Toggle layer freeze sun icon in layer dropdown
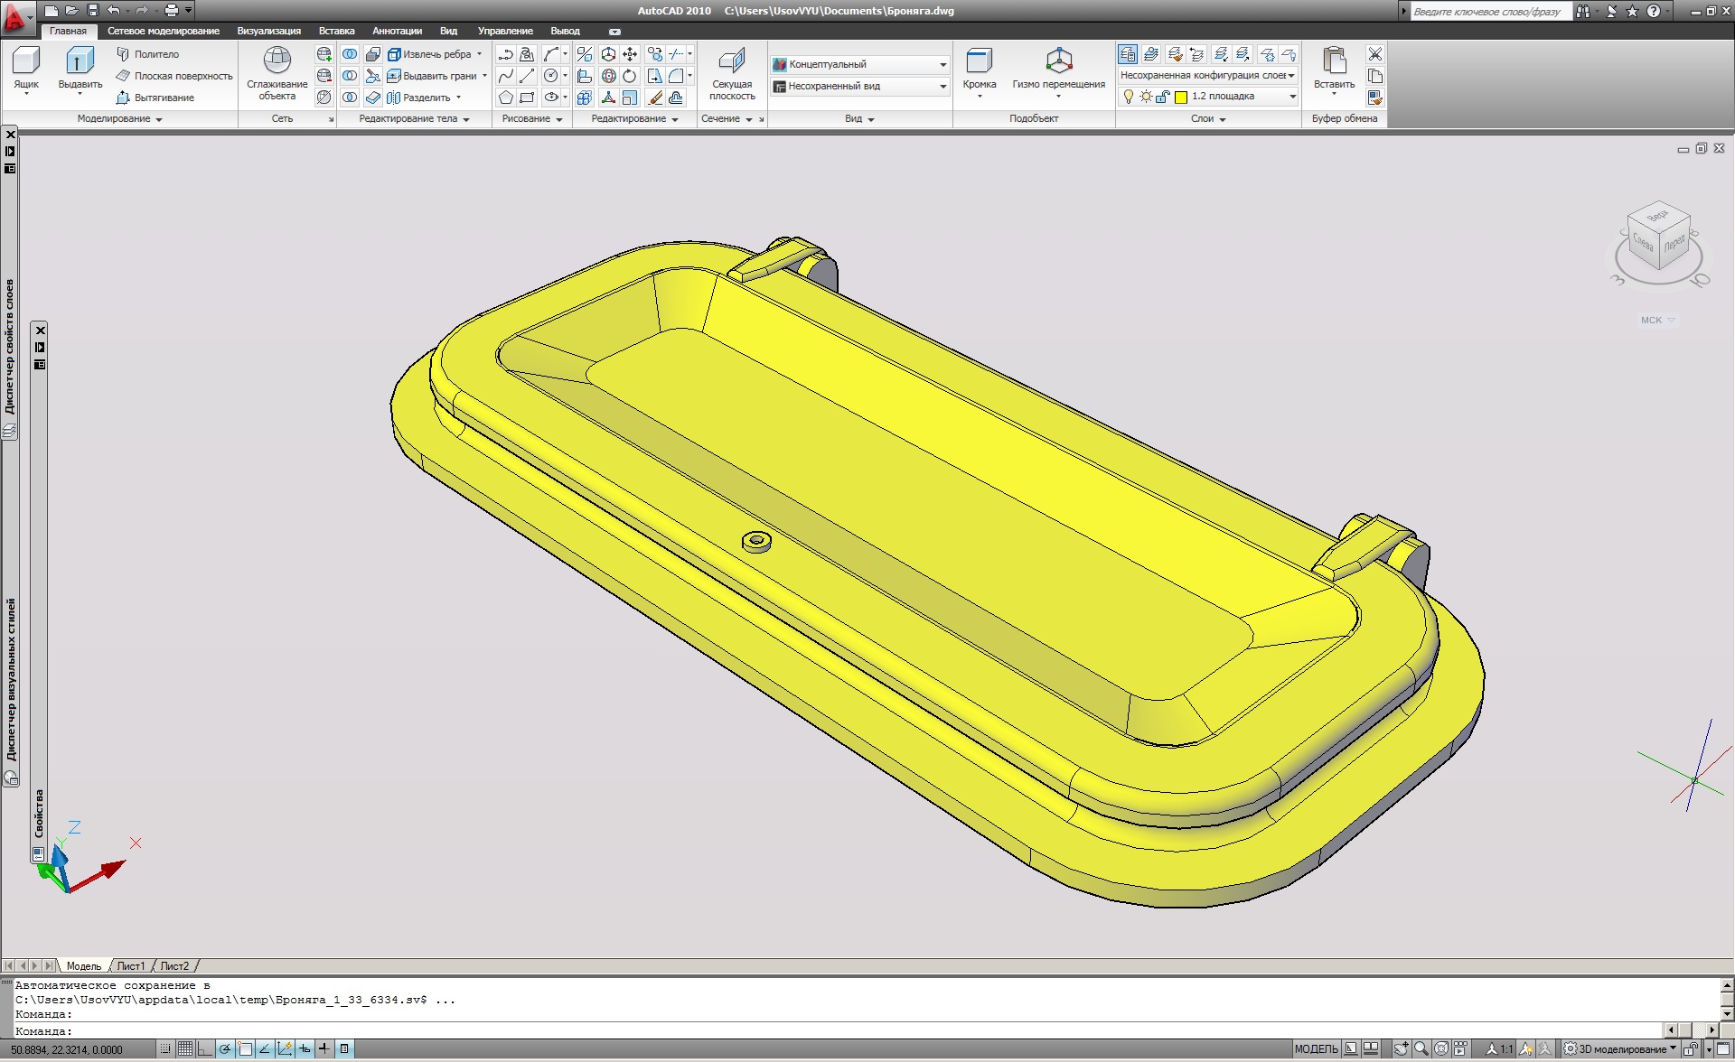1735x1062 pixels. [1146, 97]
